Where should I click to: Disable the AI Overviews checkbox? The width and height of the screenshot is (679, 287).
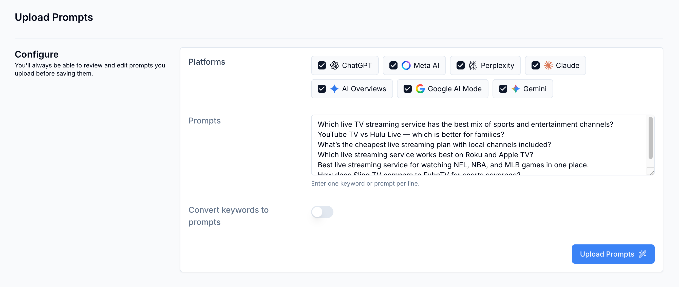(322, 89)
